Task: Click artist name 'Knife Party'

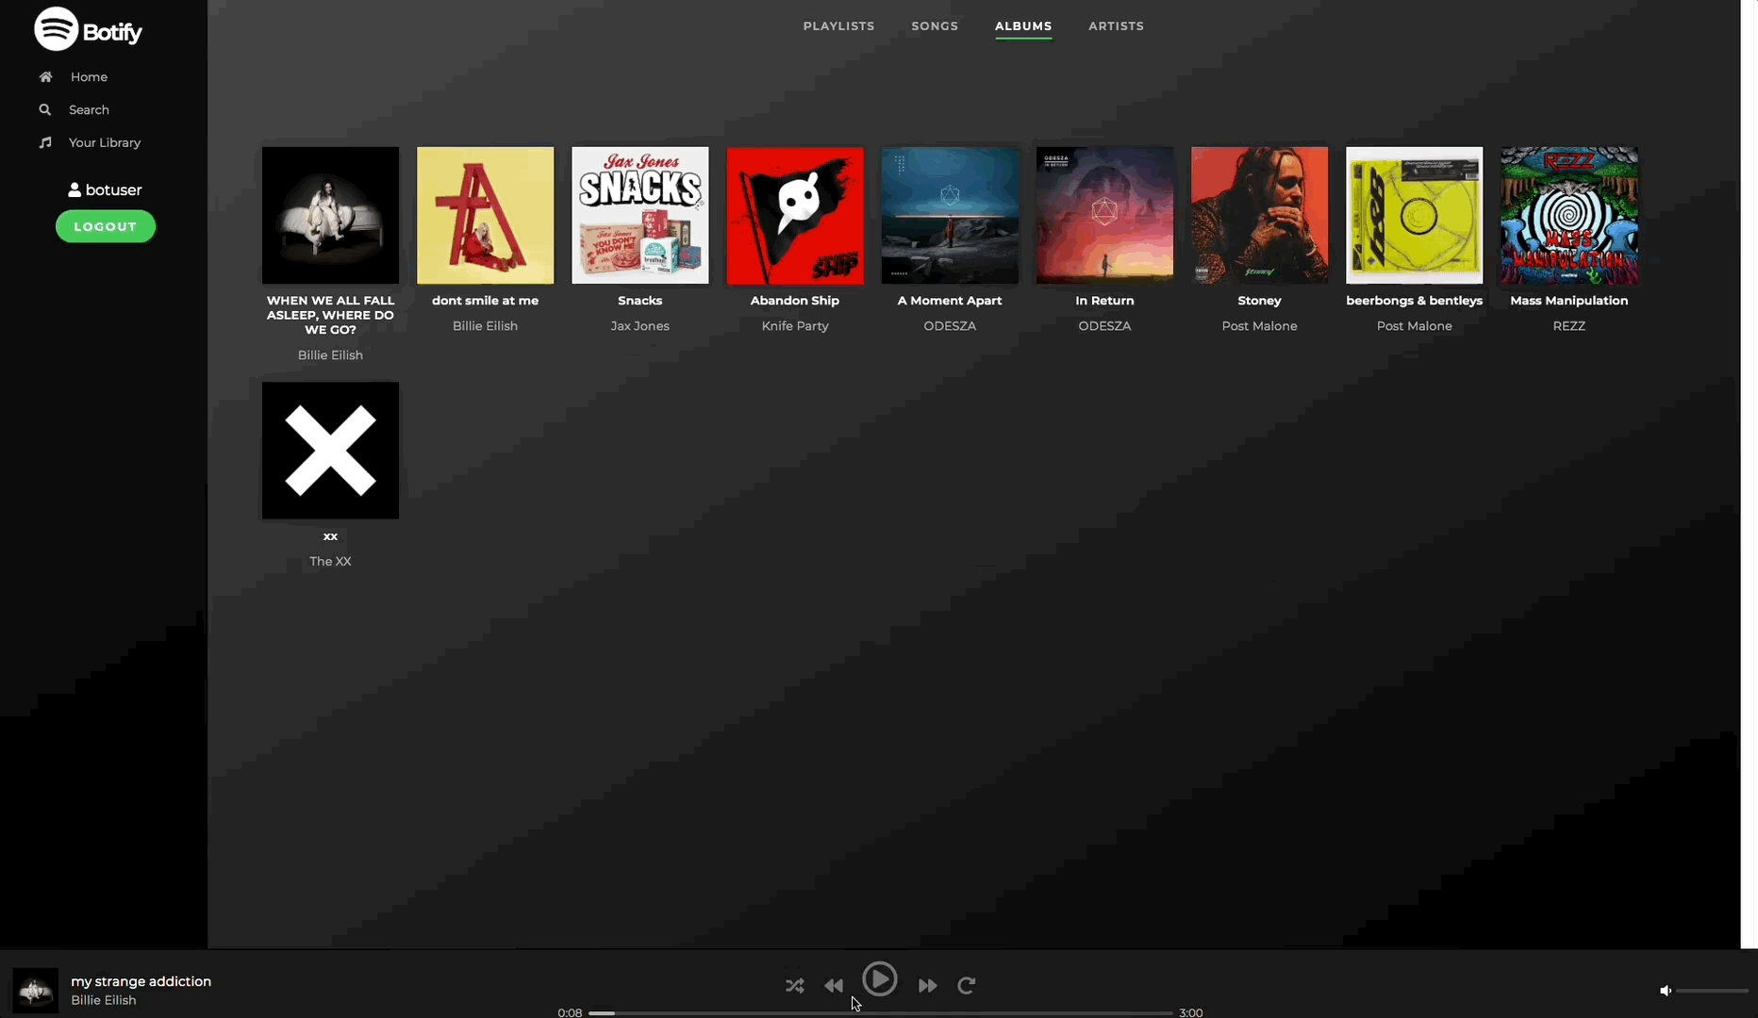Action: pyautogui.click(x=795, y=326)
